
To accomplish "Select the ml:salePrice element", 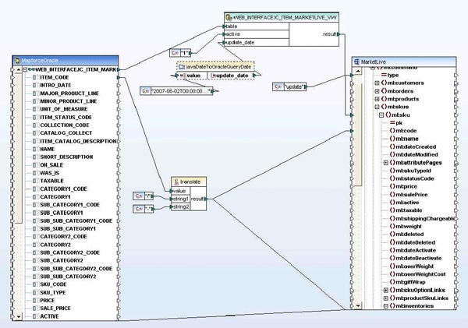I will 412,195.
